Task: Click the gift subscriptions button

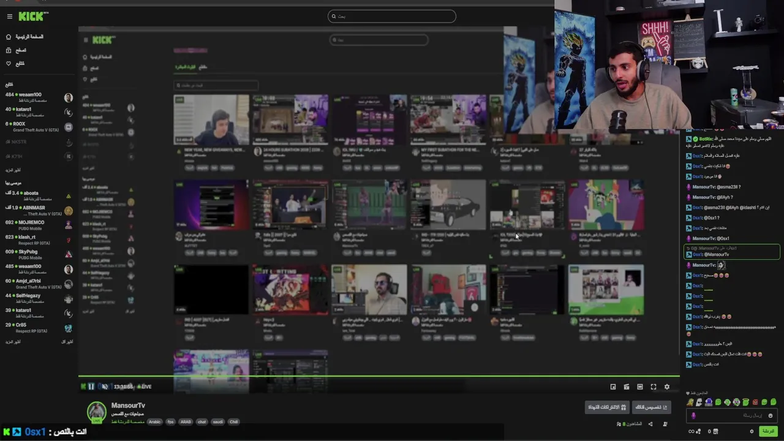Action: point(607,407)
